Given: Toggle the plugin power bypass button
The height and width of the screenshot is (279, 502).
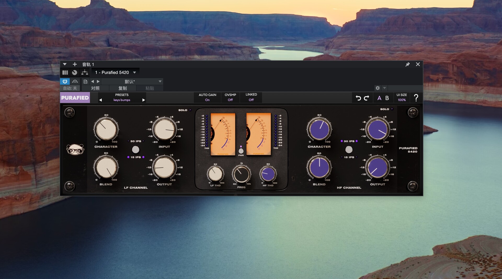Looking at the screenshot, I should pos(65,81).
